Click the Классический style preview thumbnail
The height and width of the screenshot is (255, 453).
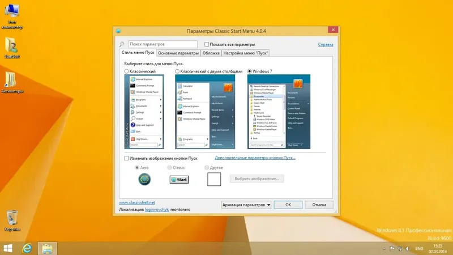pyautogui.click(x=144, y=112)
